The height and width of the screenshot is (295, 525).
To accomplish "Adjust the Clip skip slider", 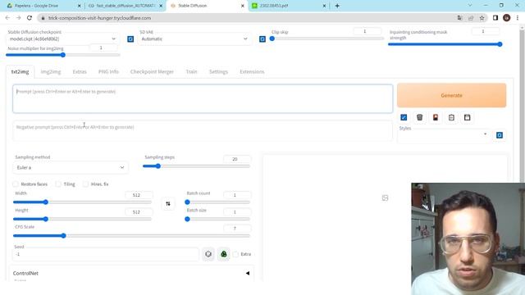I will 327,39.
